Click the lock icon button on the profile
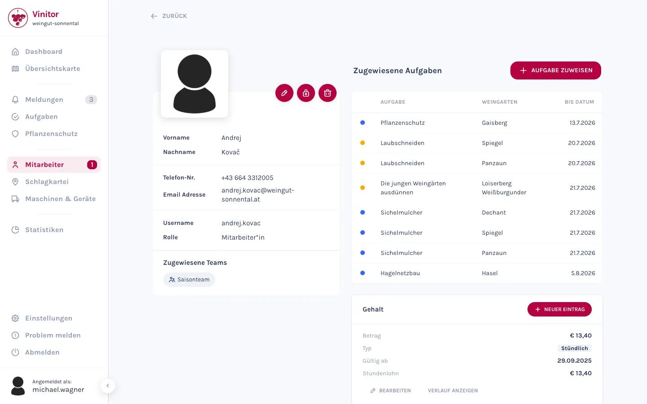Screen dimensions: 647x404 306,93
